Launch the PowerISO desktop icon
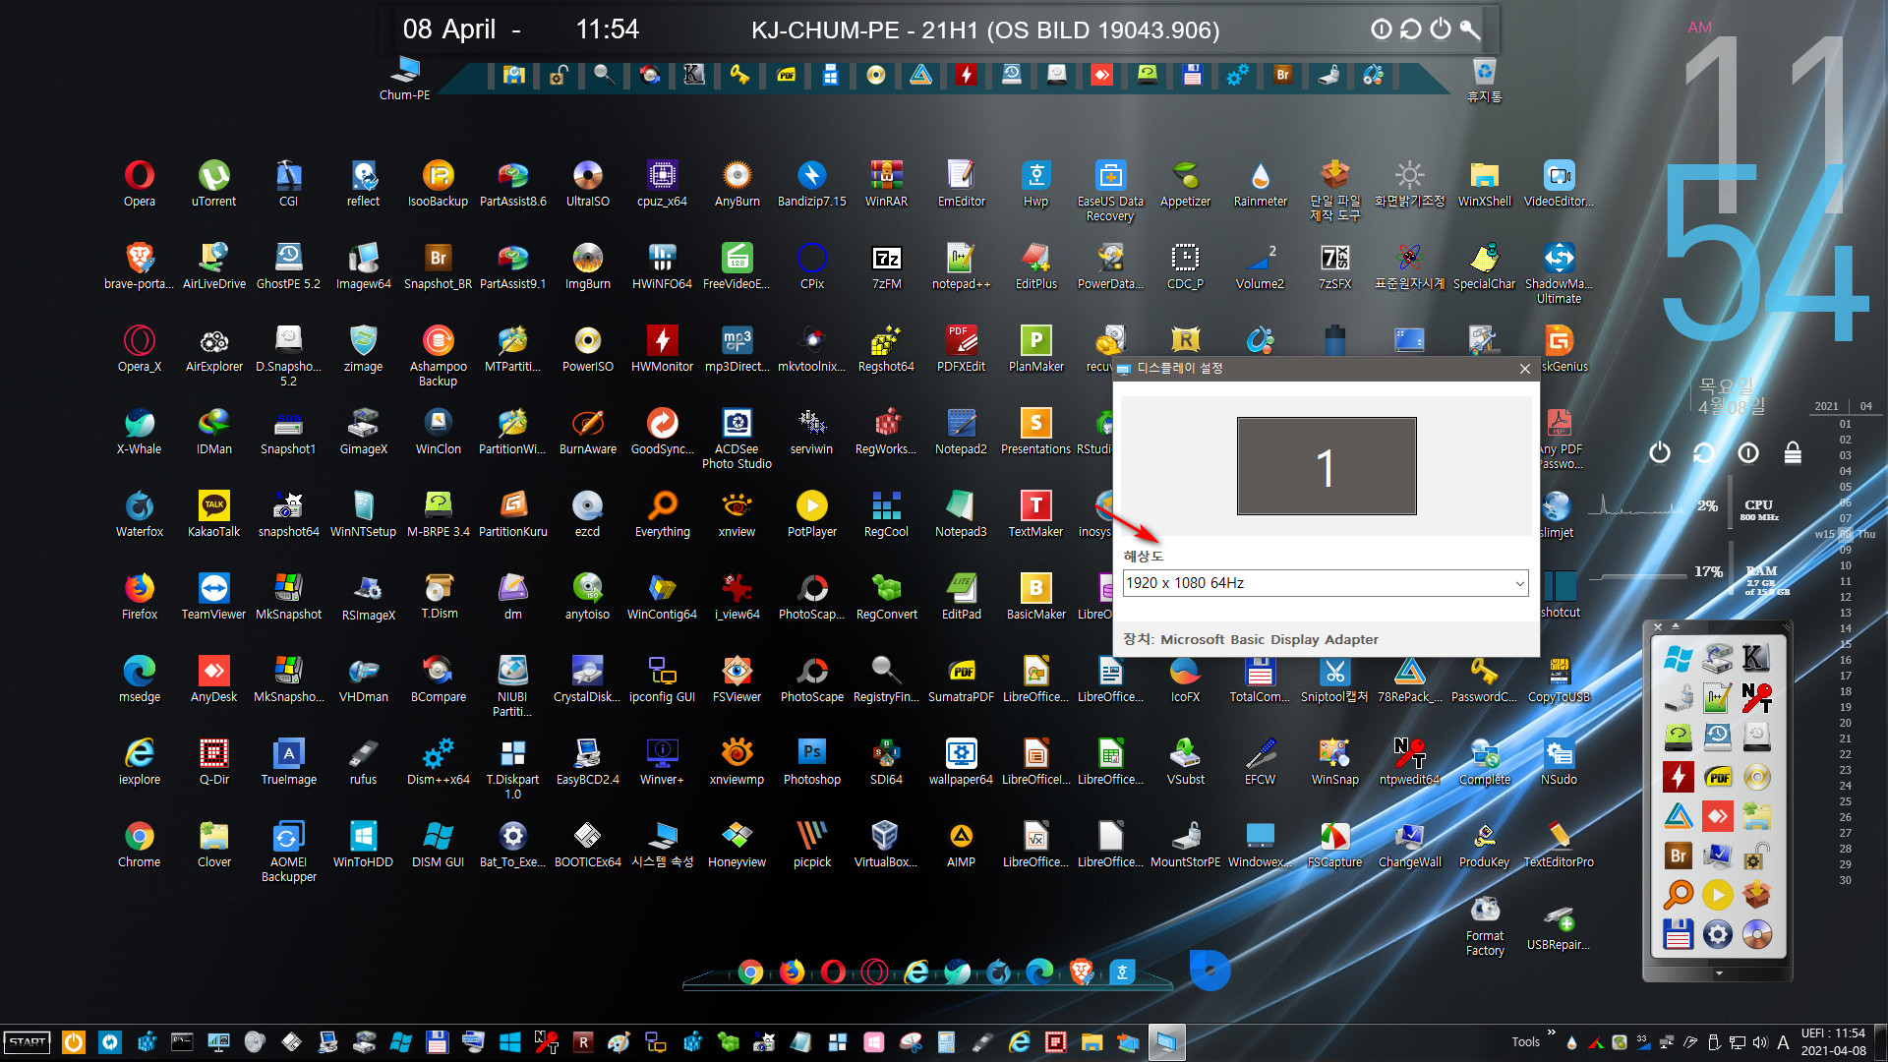Viewport: 1888px width, 1062px height. pos(587,348)
